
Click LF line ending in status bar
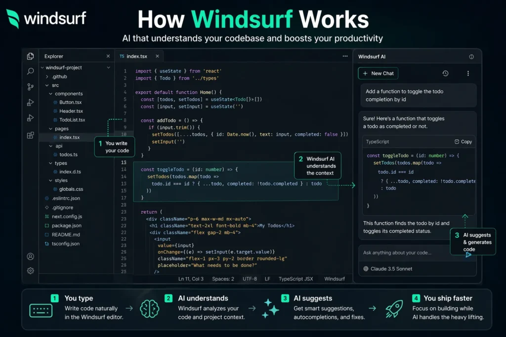pyautogui.click(x=267, y=279)
